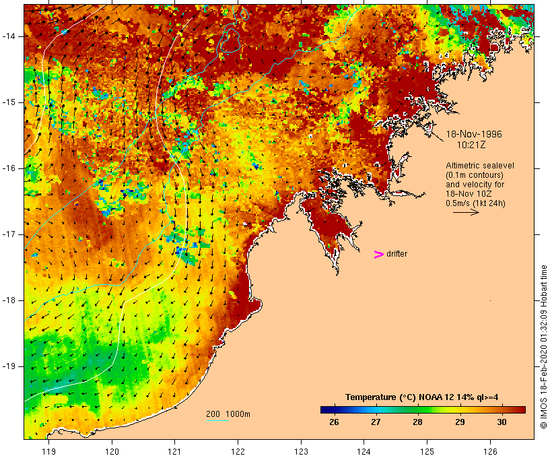Click the 27 tick on temperature scale

coord(376,422)
